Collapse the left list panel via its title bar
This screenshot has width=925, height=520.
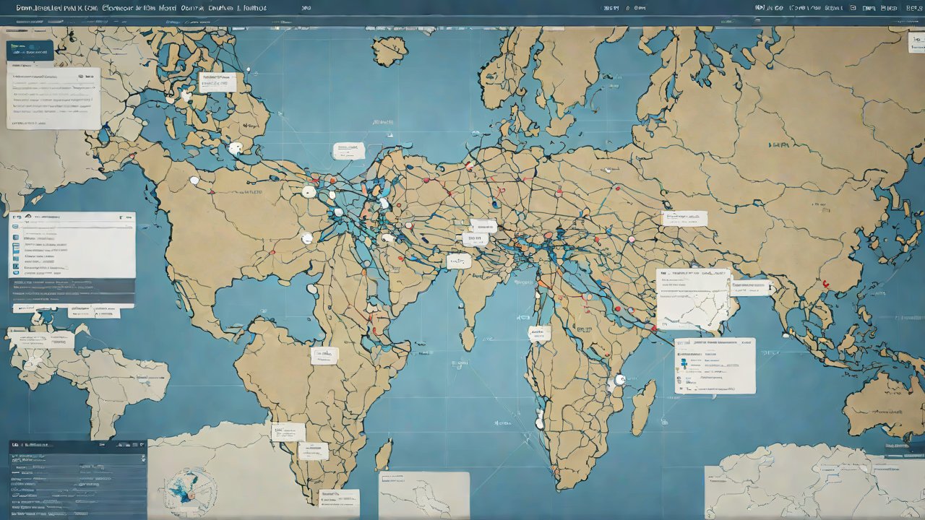coord(72,216)
